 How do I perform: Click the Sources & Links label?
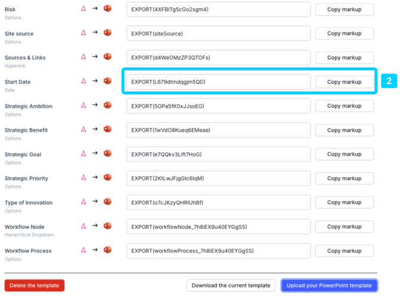point(25,58)
